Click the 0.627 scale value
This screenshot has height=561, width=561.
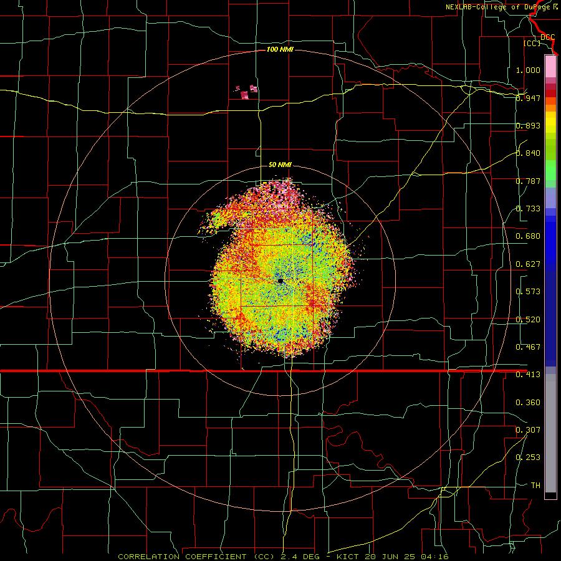528,264
